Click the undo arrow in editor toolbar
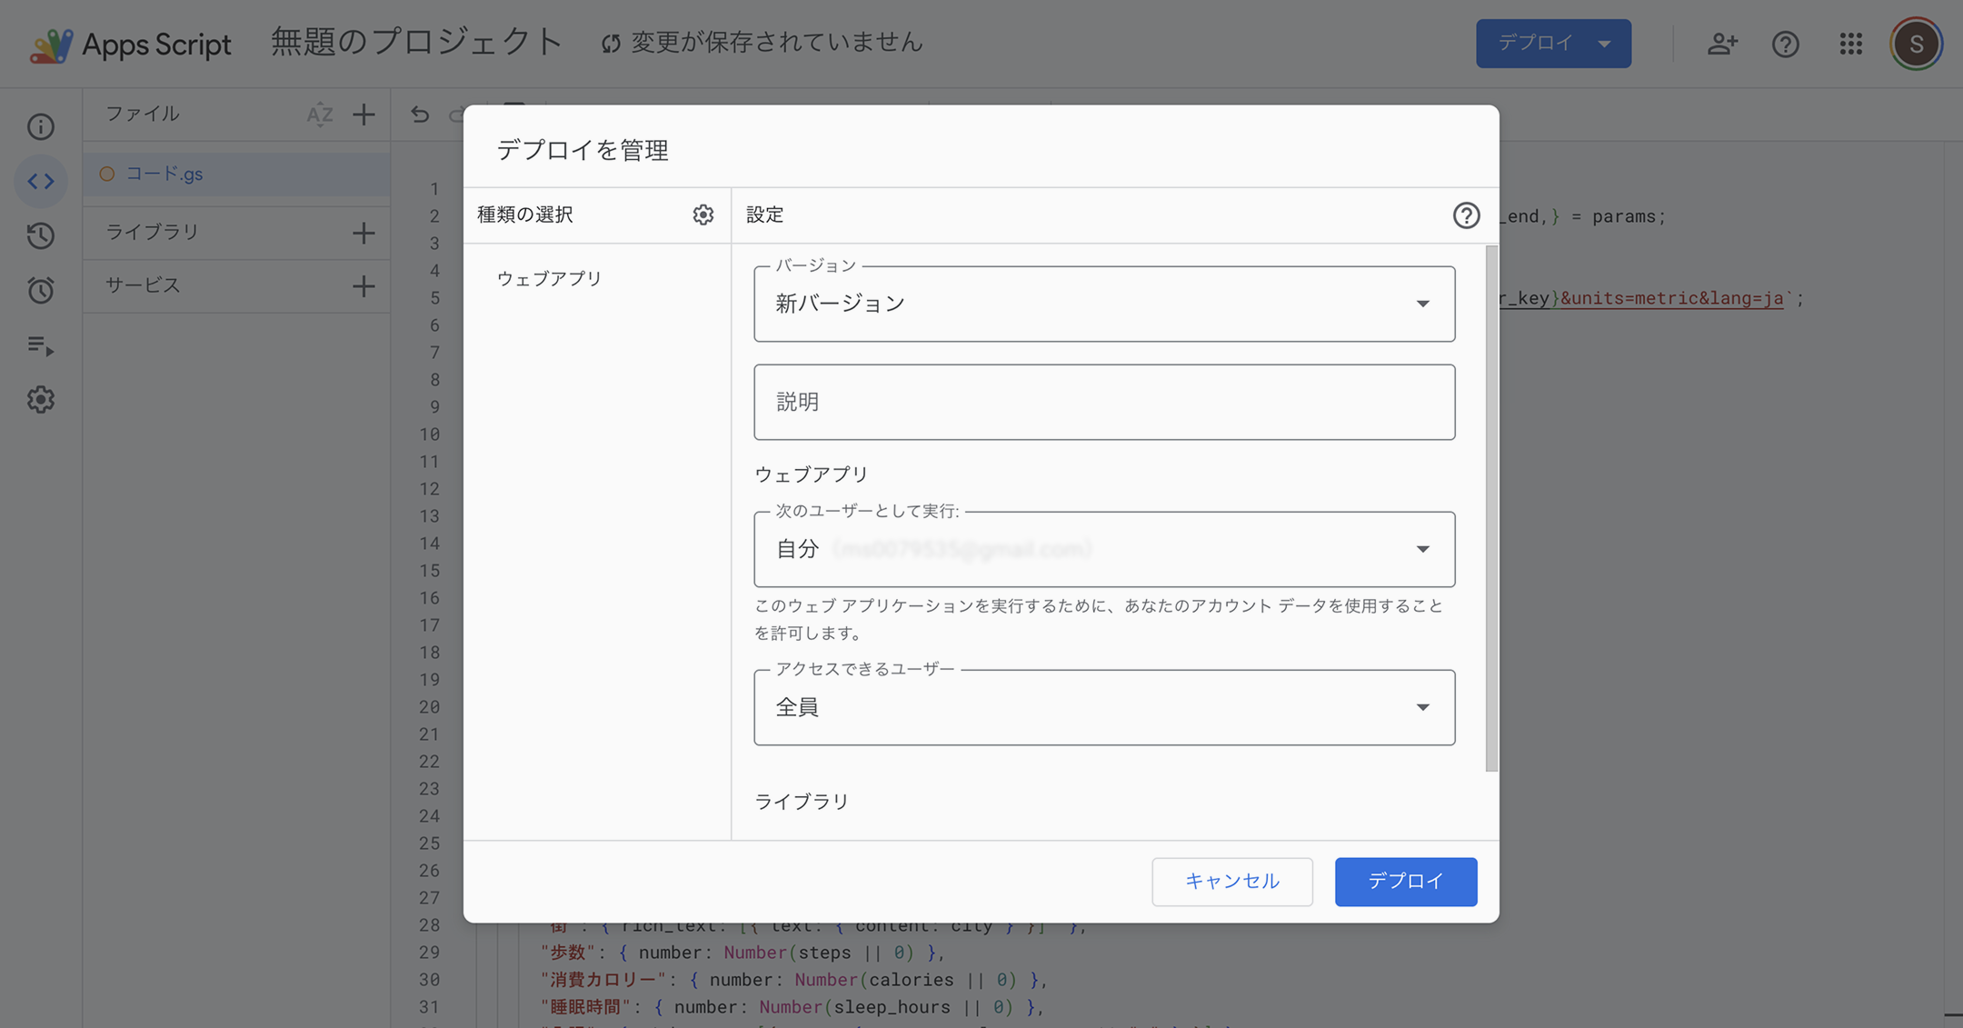 click(x=419, y=115)
